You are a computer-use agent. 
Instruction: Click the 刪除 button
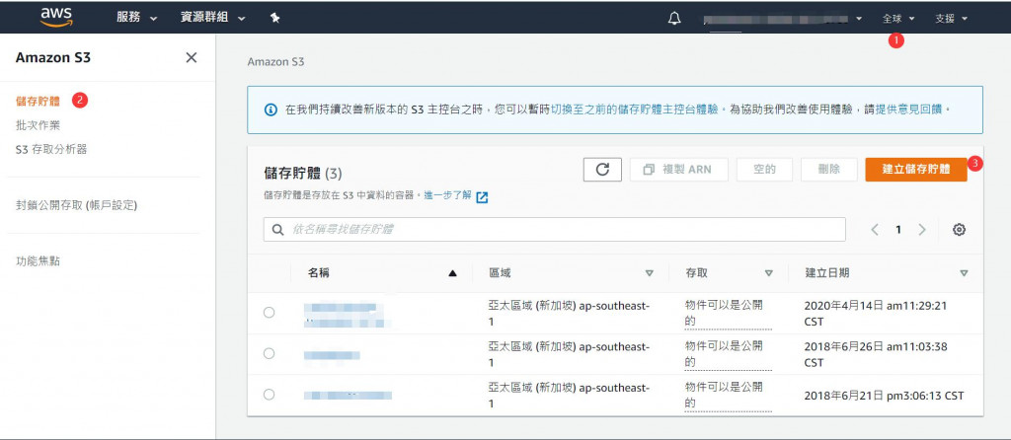pyautogui.click(x=829, y=170)
